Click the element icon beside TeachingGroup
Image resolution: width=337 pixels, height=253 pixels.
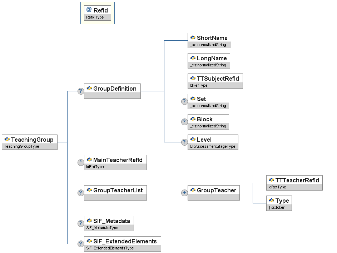(x=7, y=140)
